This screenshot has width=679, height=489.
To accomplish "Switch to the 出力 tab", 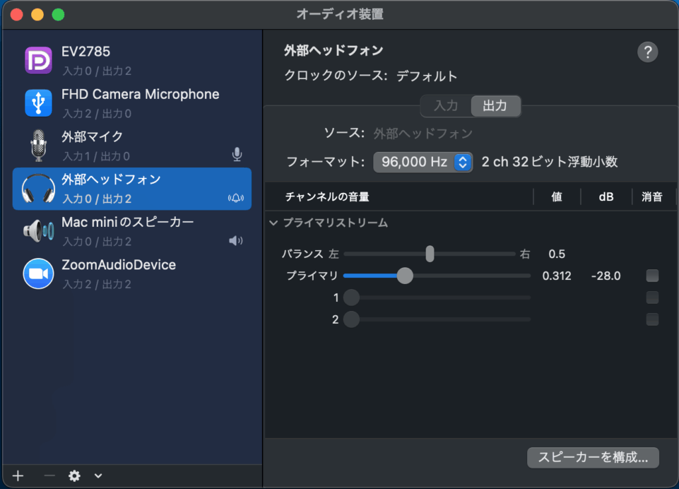I will pos(495,106).
